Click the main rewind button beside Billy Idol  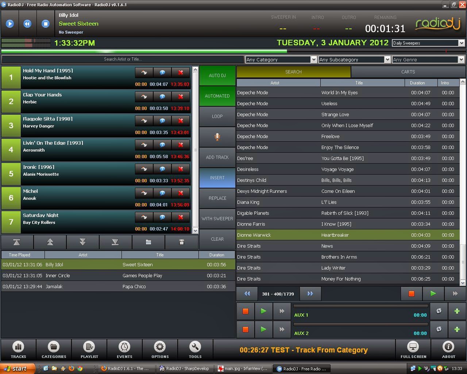click(27, 24)
